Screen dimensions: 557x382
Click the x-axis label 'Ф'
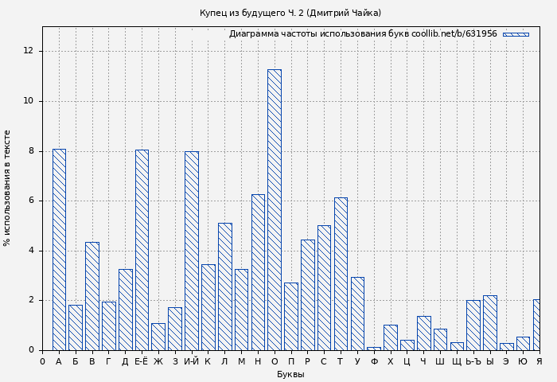pyautogui.click(x=374, y=361)
